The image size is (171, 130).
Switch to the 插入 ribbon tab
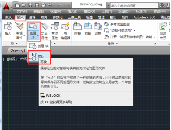coord(20,17)
